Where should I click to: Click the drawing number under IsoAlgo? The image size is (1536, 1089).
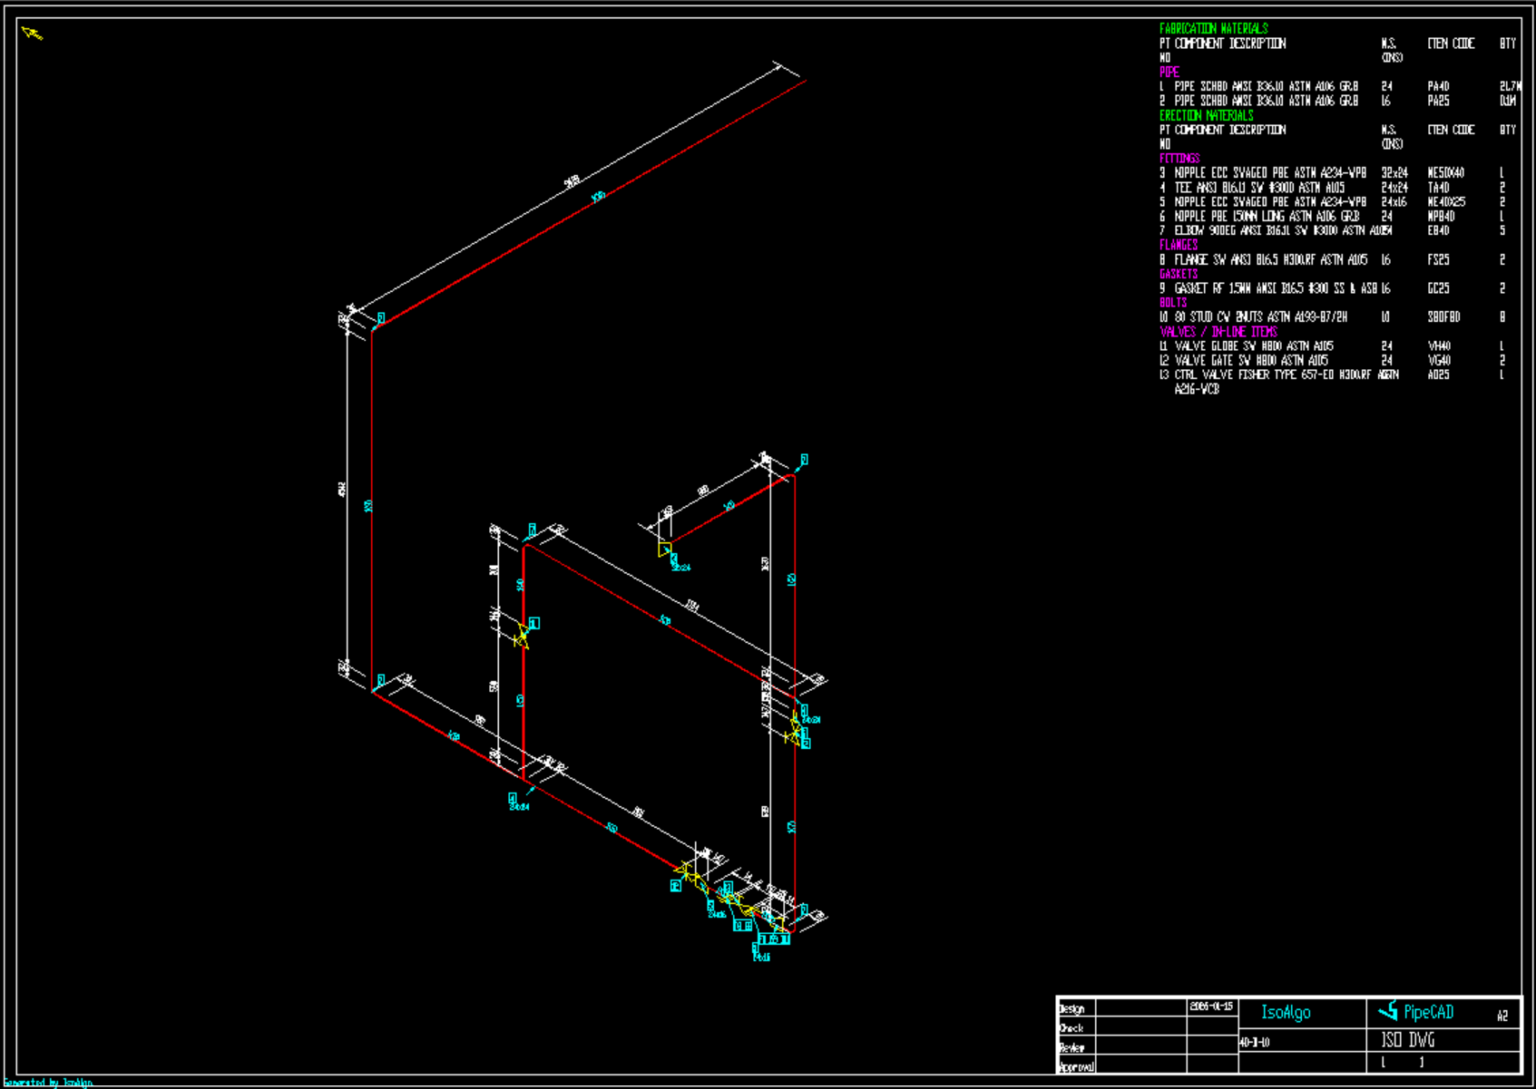tap(1255, 1043)
